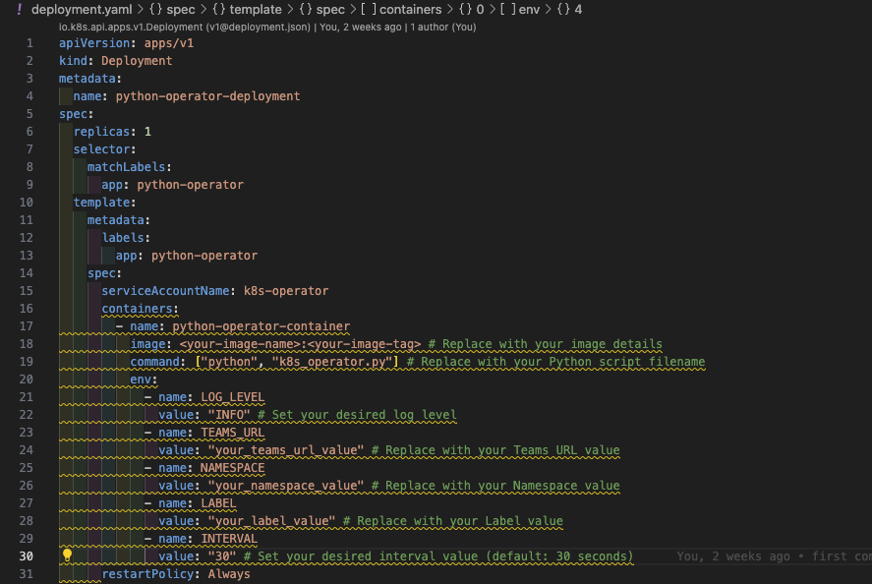Open the deployment.yaml breadcrumb

(x=82, y=10)
